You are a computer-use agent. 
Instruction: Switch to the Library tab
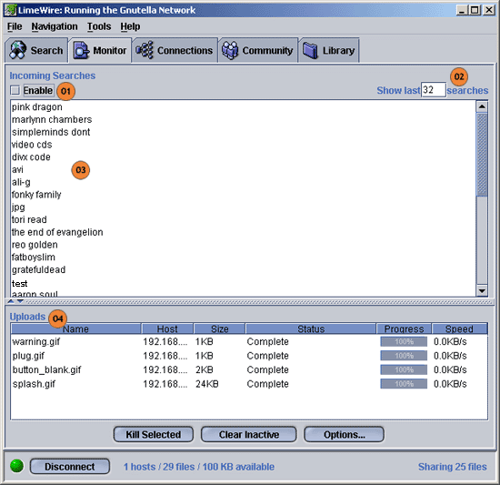(x=329, y=50)
